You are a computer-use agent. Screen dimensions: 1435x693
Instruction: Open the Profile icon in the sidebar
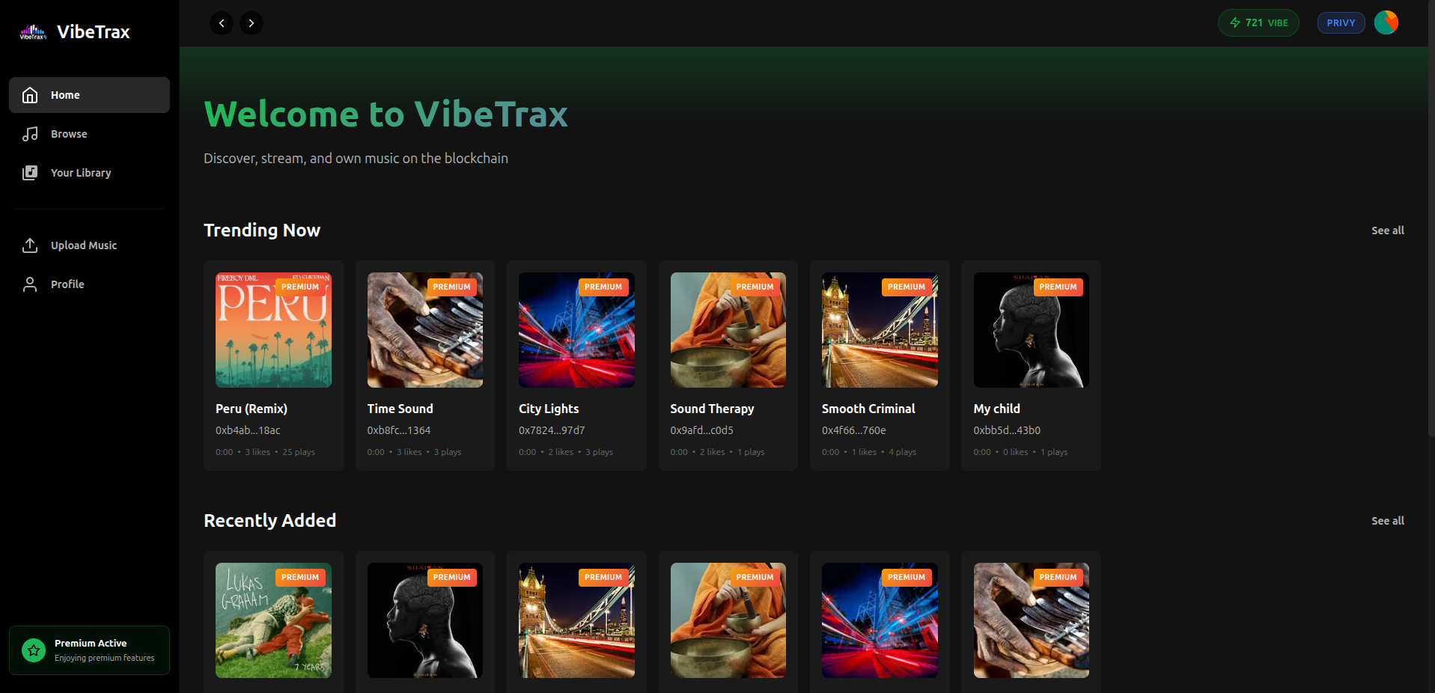coord(30,284)
